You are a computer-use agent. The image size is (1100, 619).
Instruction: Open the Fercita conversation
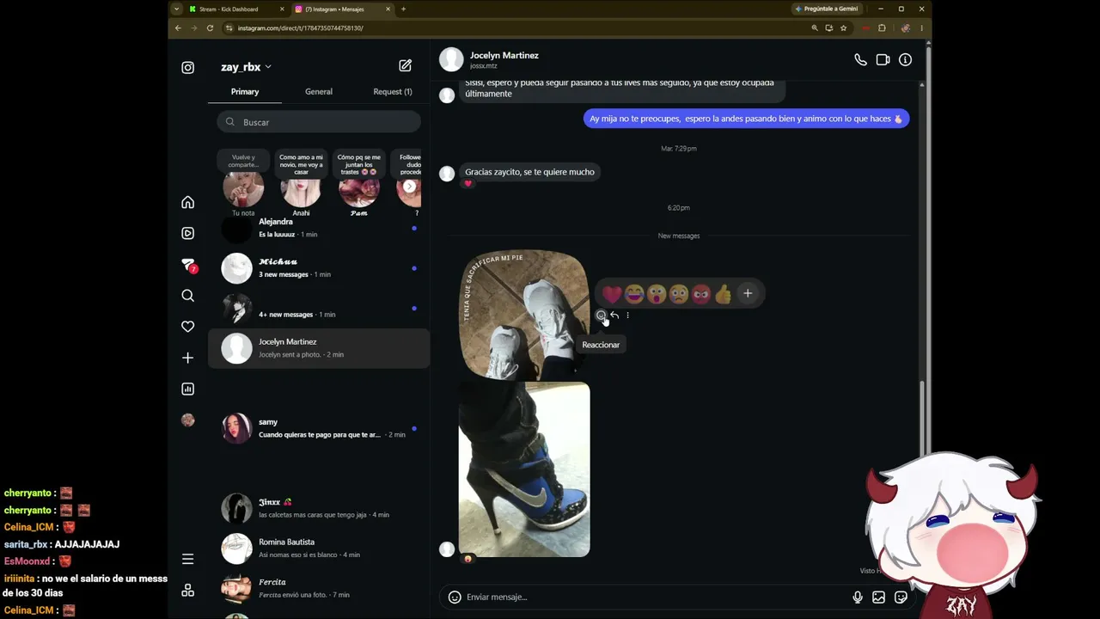tap(319, 588)
